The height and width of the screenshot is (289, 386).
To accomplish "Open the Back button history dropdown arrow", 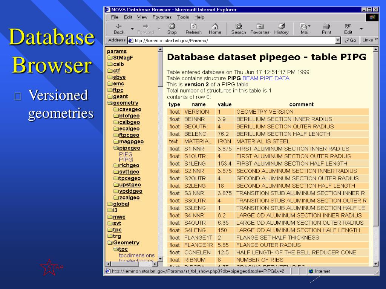I will 132,29.
